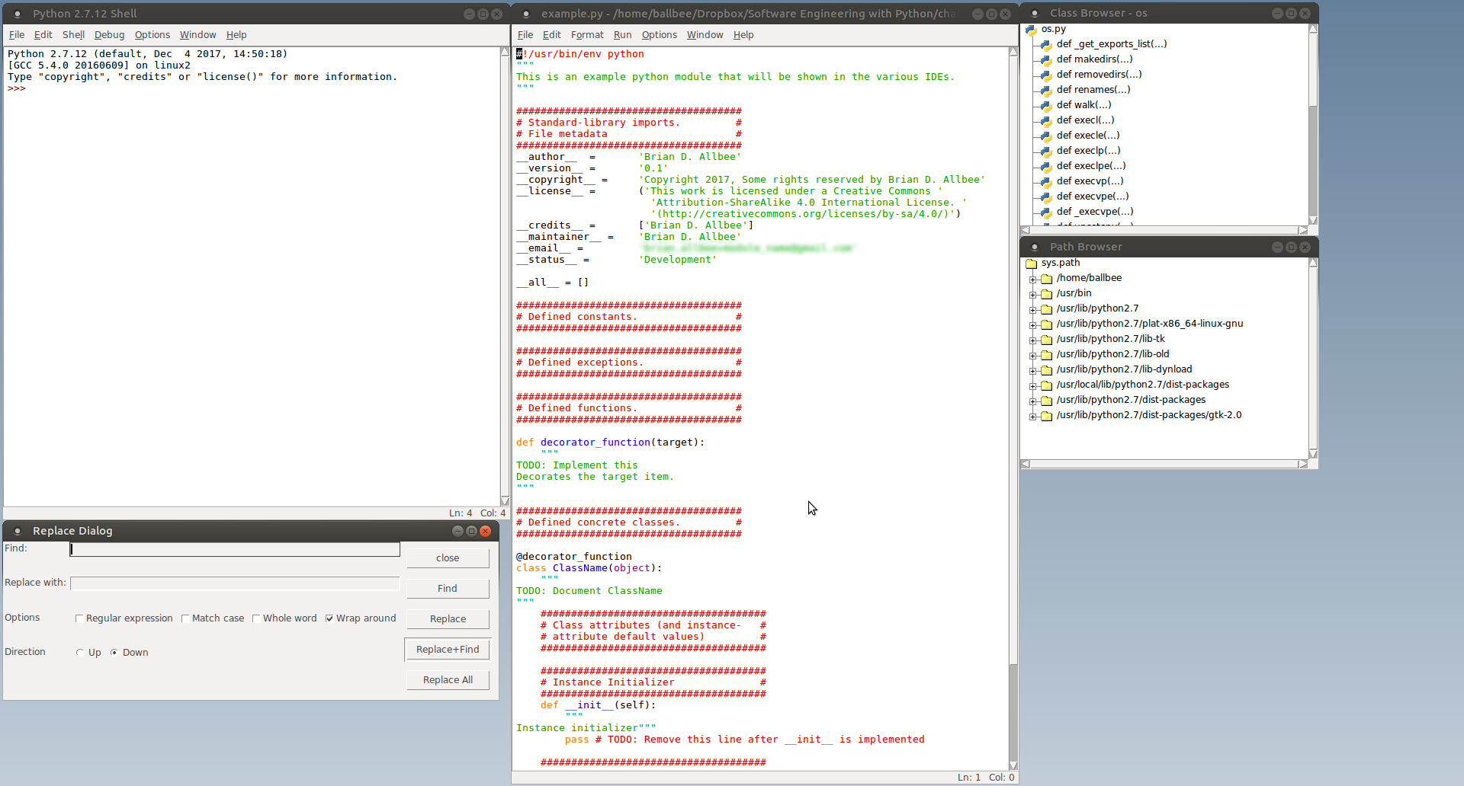Click the Replace+Find button
Image resolution: width=1464 pixels, height=786 pixels.
tap(448, 650)
